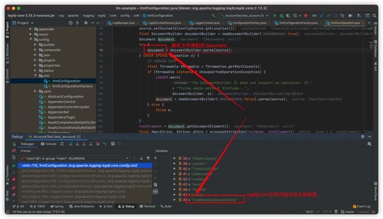Click the Step Out debug icon
The height and width of the screenshot is (219, 383).
click(x=90, y=144)
